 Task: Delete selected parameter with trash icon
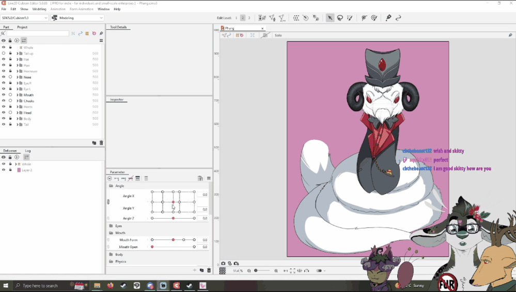click(x=209, y=270)
